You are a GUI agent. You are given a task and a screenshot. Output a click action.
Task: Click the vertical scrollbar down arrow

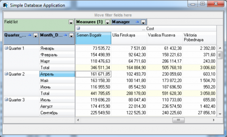220,114
